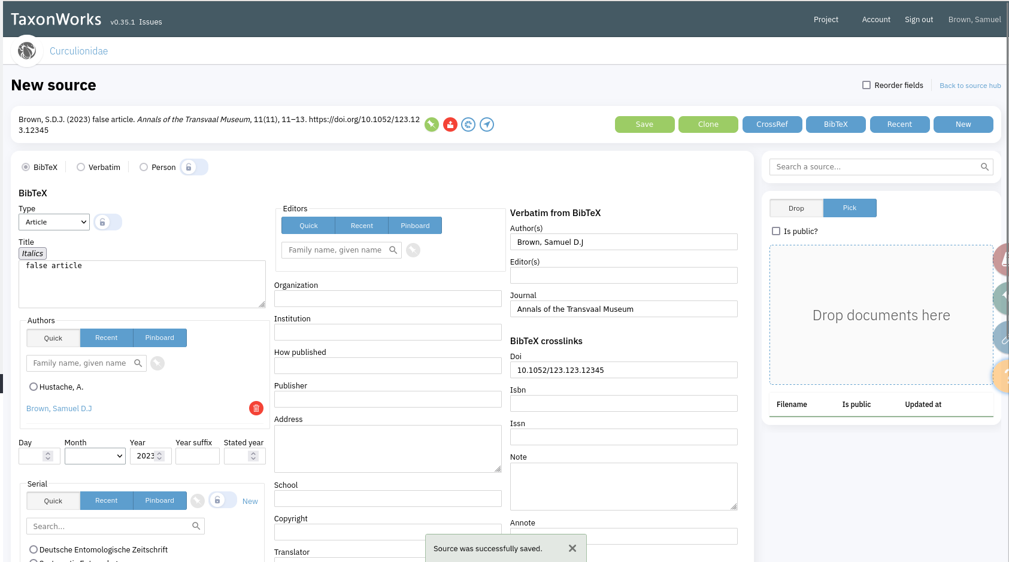Toggle the lock in the Serial section
The width and height of the screenshot is (1009, 562).
pos(223,500)
